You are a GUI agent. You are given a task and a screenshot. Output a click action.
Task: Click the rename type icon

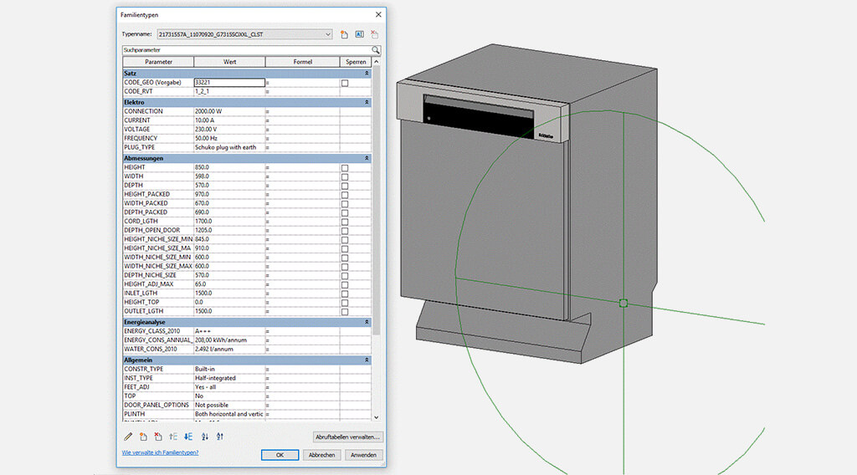tap(359, 34)
